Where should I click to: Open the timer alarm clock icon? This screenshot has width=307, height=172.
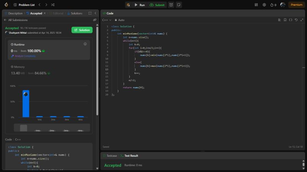[x=171, y=5]
